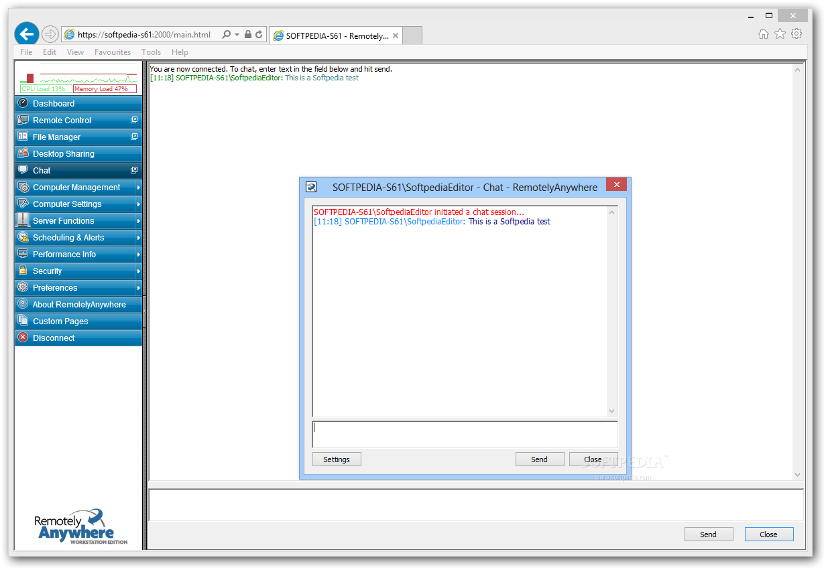Expand the Performance Info submenu arrow
Viewport: 826px width, 570px height.
(x=138, y=255)
